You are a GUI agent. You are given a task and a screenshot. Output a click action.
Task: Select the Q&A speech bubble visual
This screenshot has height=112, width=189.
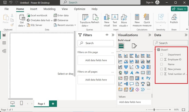132,84
